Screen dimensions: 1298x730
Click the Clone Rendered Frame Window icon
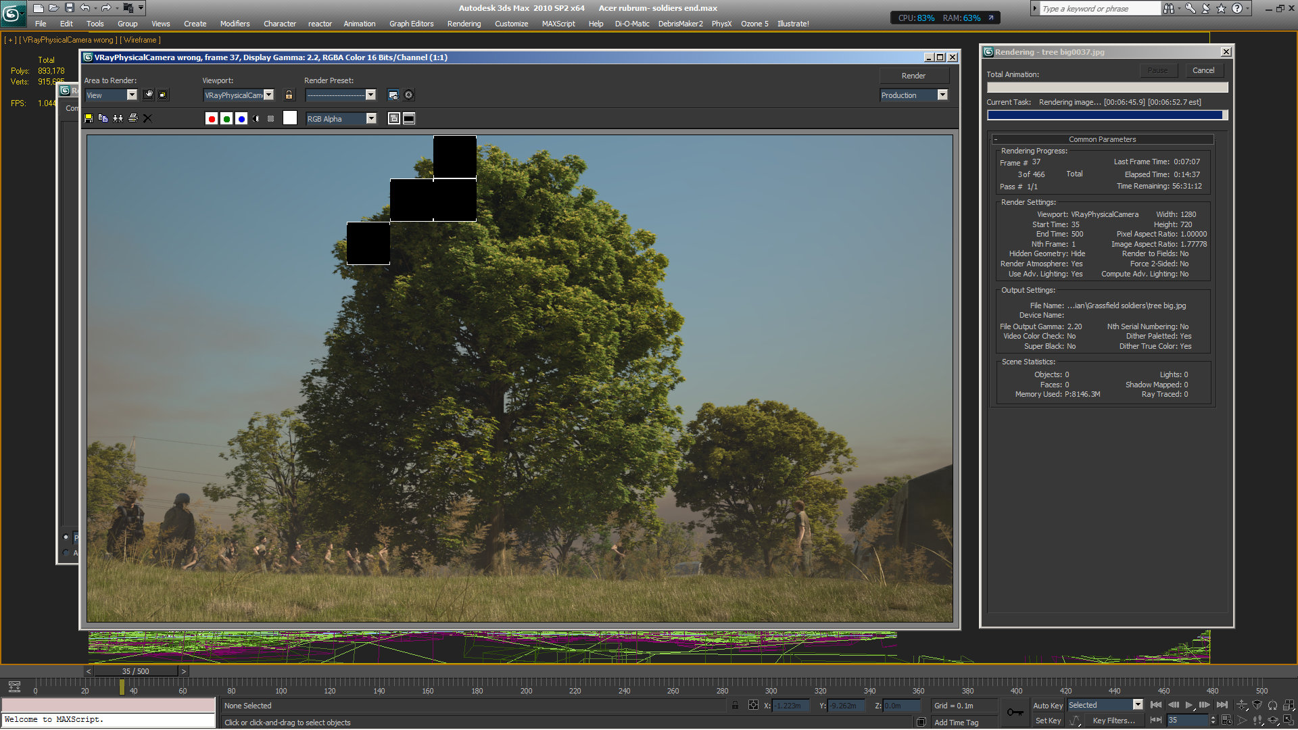(118, 118)
